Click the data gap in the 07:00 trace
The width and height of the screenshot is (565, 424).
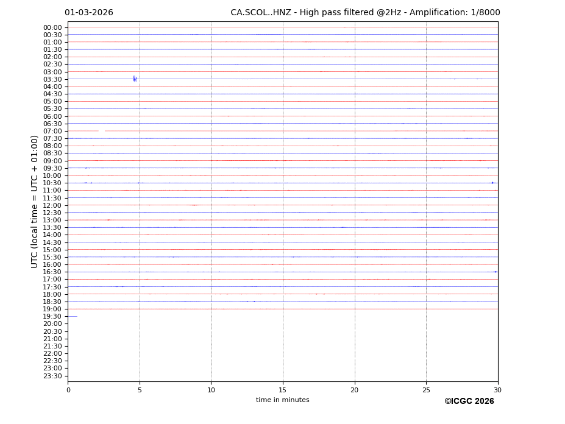tap(102, 131)
